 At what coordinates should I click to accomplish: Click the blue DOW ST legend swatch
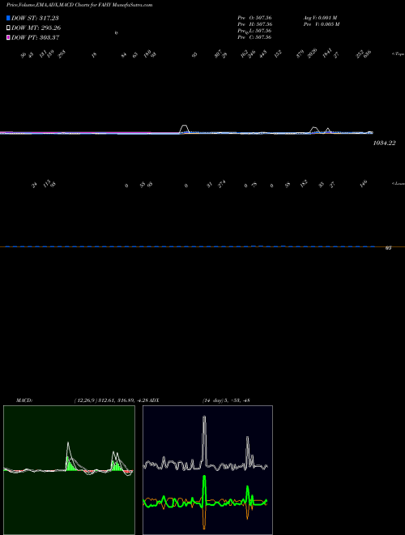[8, 18]
